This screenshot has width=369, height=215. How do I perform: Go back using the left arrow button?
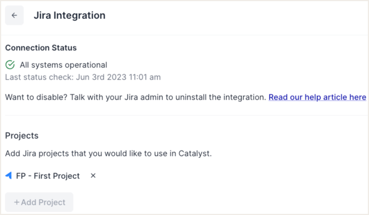14,15
